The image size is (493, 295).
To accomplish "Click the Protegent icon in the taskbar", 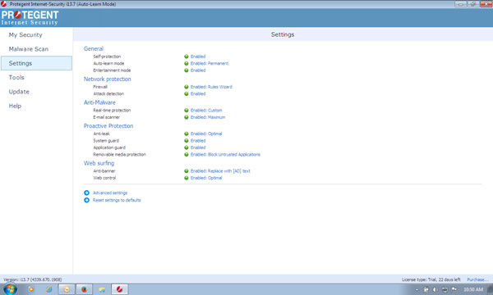I will coord(119,289).
